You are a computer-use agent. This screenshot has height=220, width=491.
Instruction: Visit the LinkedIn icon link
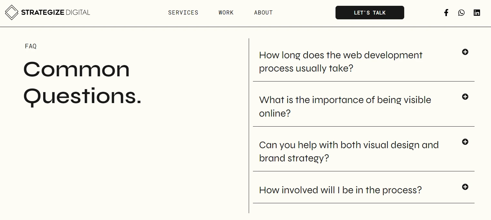point(477,13)
